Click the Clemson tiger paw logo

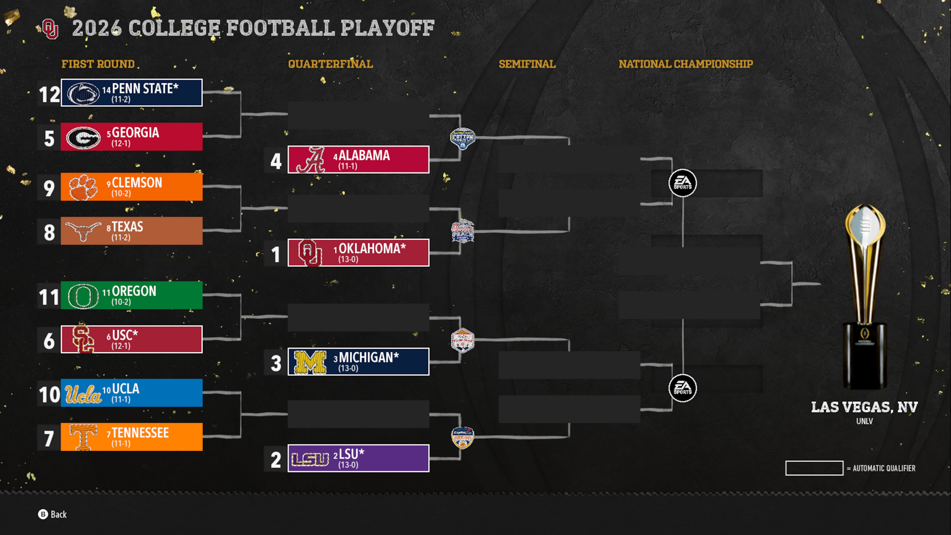tap(83, 187)
